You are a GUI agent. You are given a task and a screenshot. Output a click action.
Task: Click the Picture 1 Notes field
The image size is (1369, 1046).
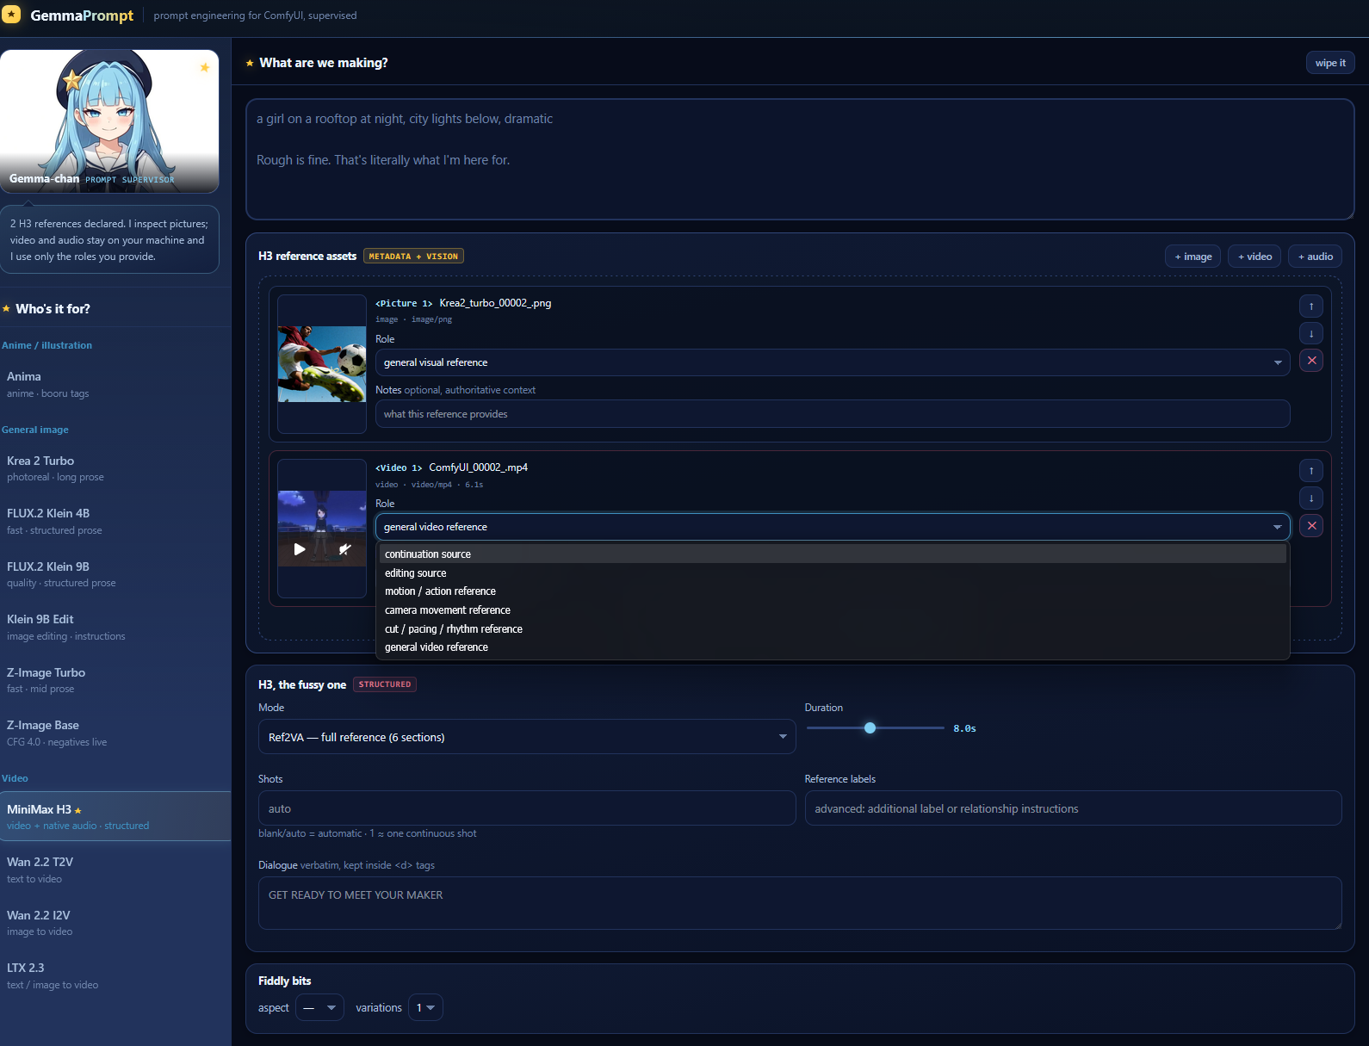point(833,414)
